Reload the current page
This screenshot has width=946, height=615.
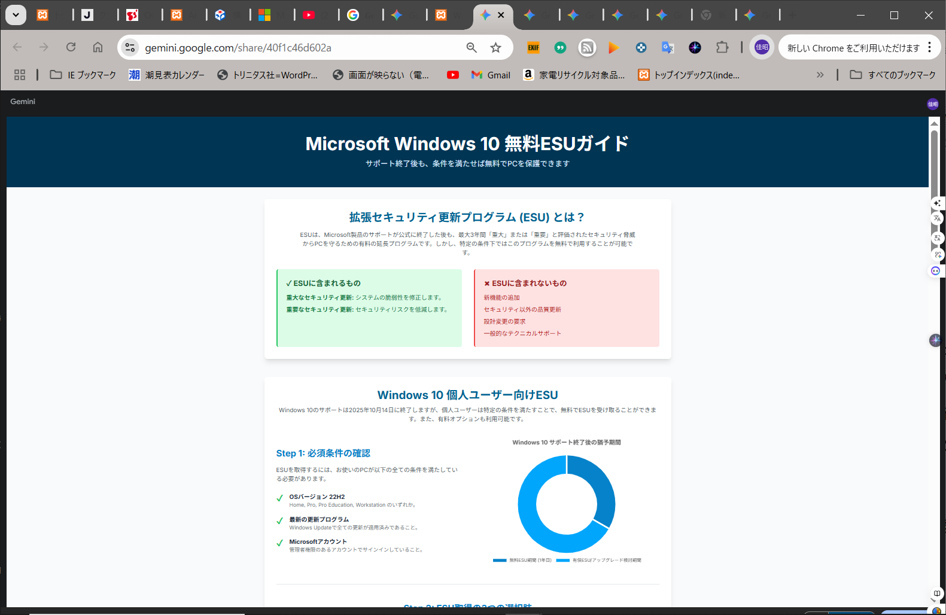pos(71,47)
